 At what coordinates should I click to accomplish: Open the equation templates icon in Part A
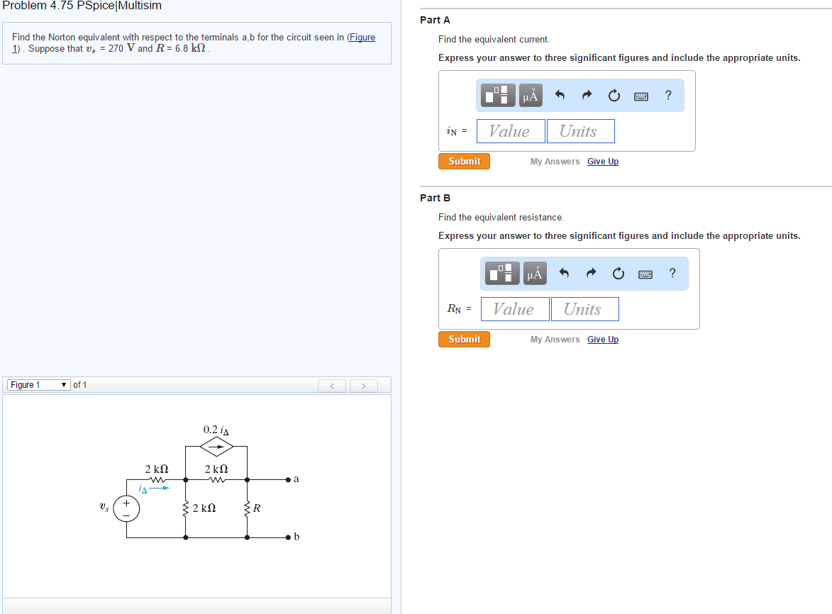coord(497,94)
